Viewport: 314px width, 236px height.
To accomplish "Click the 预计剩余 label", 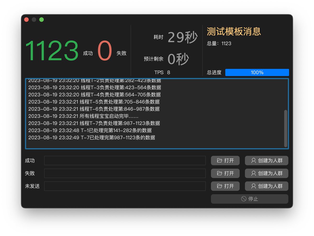I will 154,59.
